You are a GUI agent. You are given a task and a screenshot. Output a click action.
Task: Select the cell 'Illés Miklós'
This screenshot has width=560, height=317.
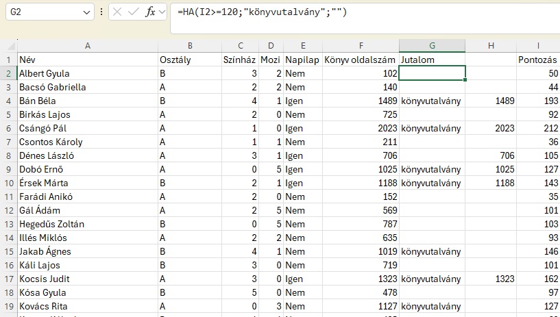click(88, 238)
